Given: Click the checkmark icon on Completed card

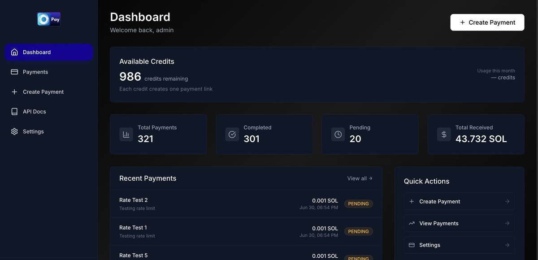Looking at the screenshot, I should (x=232, y=134).
